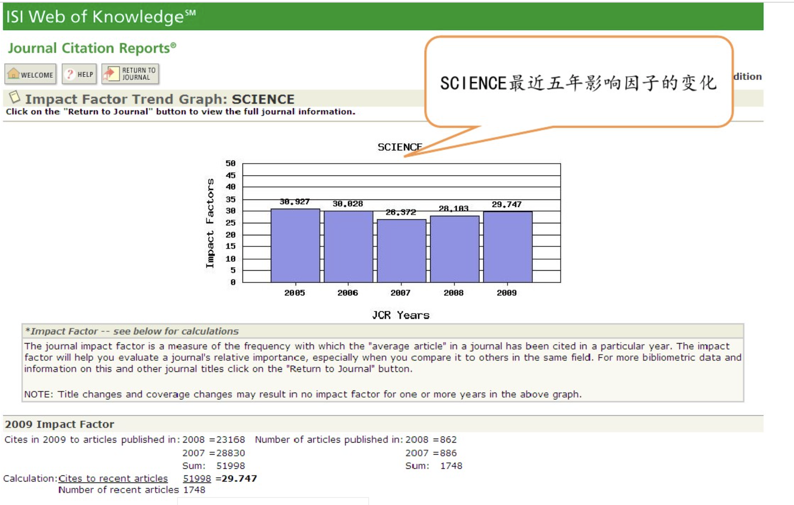This screenshot has width=794, height=505.
Task: Select the cites value '2007 =28830'
Action: [x=214, y=453]
